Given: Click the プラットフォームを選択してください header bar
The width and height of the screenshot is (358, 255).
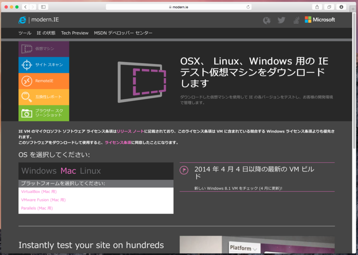Looking at the screenshot, I should [x=96, y=184].
